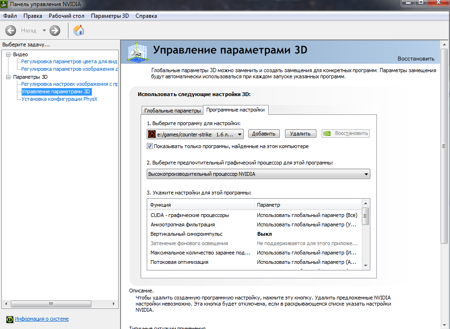
Task: Open the Рабочий стол menu
Action: [x=66, y=16]
